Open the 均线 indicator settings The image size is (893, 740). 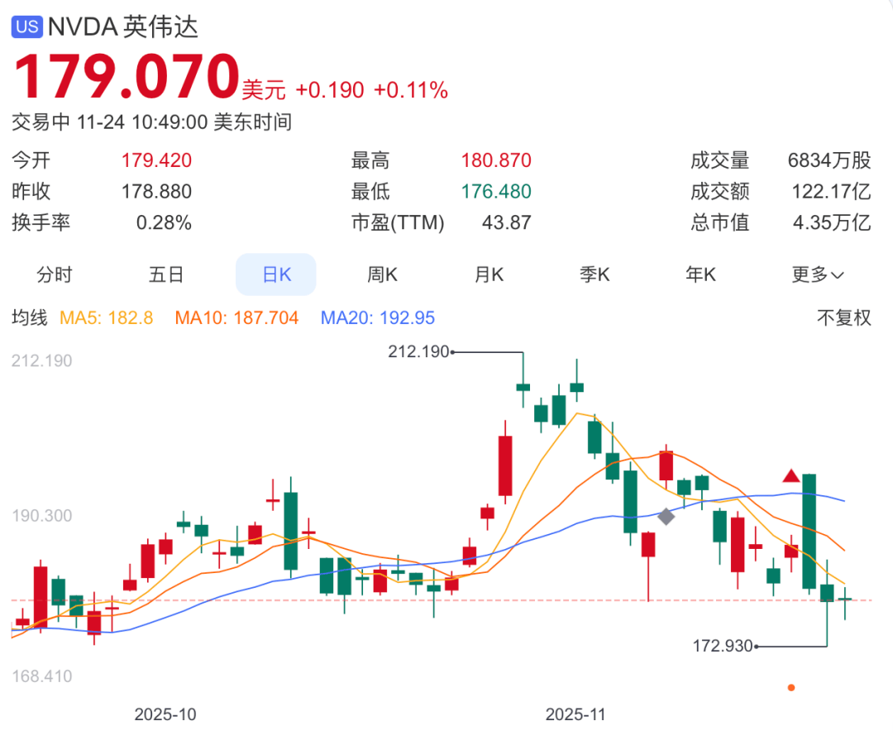[30, 318]
